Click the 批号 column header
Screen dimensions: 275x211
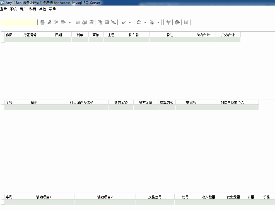pos(185,197)
